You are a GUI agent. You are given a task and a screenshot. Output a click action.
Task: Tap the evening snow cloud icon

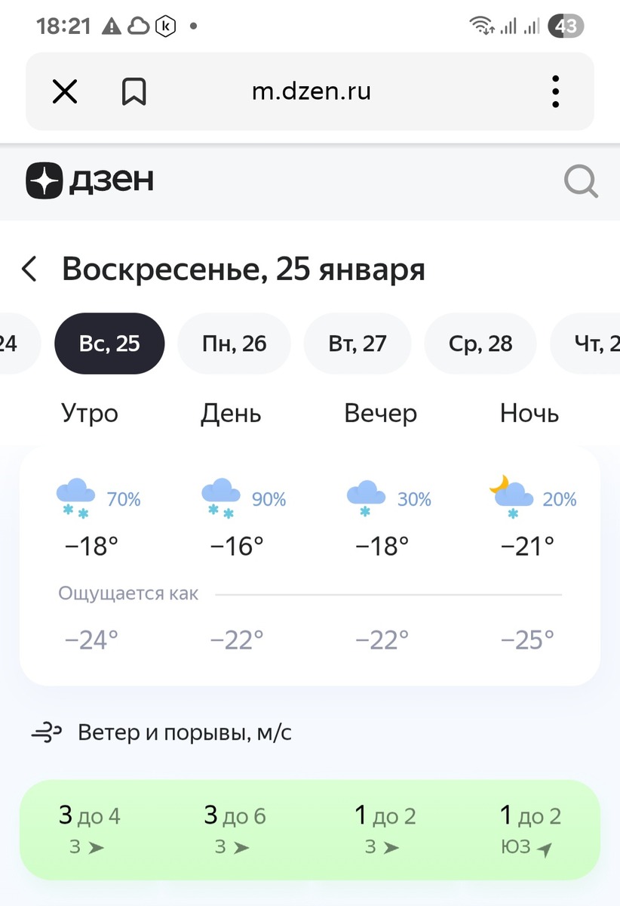click(x=366, y=498)
